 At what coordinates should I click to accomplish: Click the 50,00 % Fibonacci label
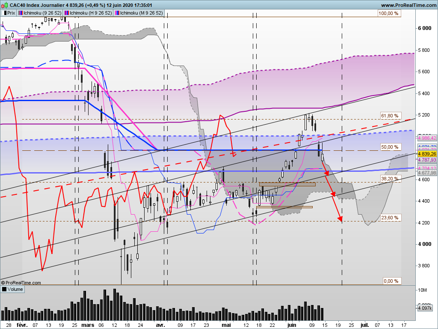click(x=390, y=147)
